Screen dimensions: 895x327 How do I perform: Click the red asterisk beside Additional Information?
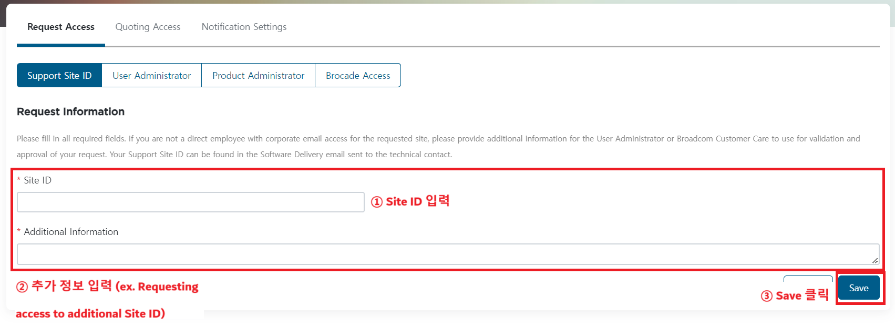click(x=19, y=231)
